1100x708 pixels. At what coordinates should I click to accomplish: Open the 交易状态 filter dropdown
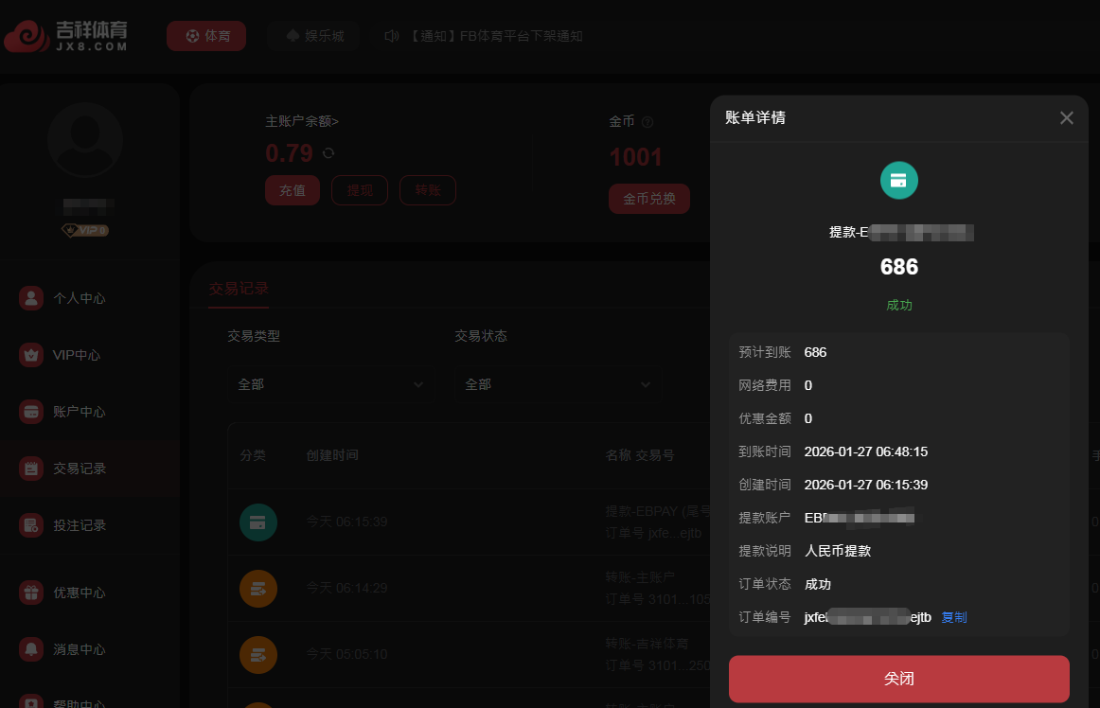point(559,385)
